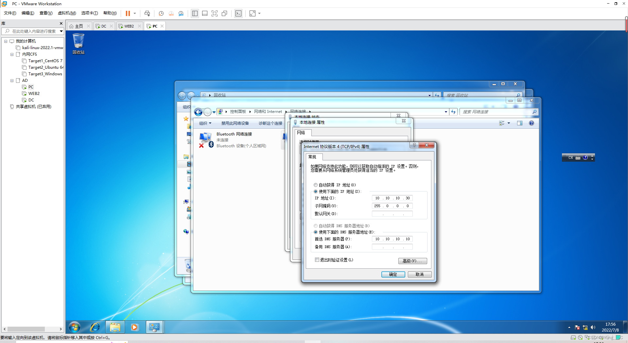This screenshot has height=343, width=628.
Task: Show hidden tray icons
Action: [569, 327]
